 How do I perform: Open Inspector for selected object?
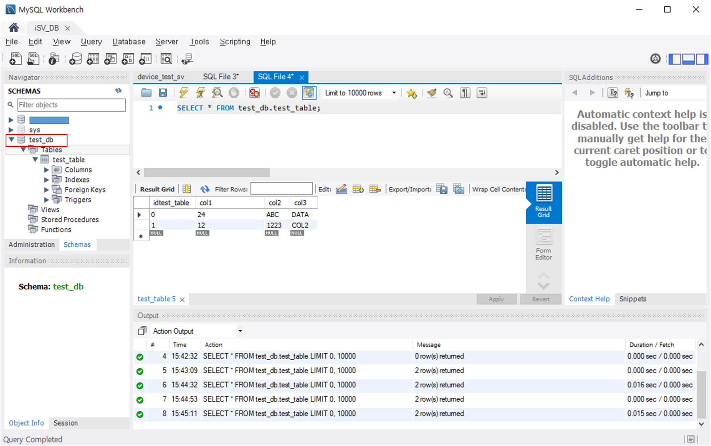54,59
